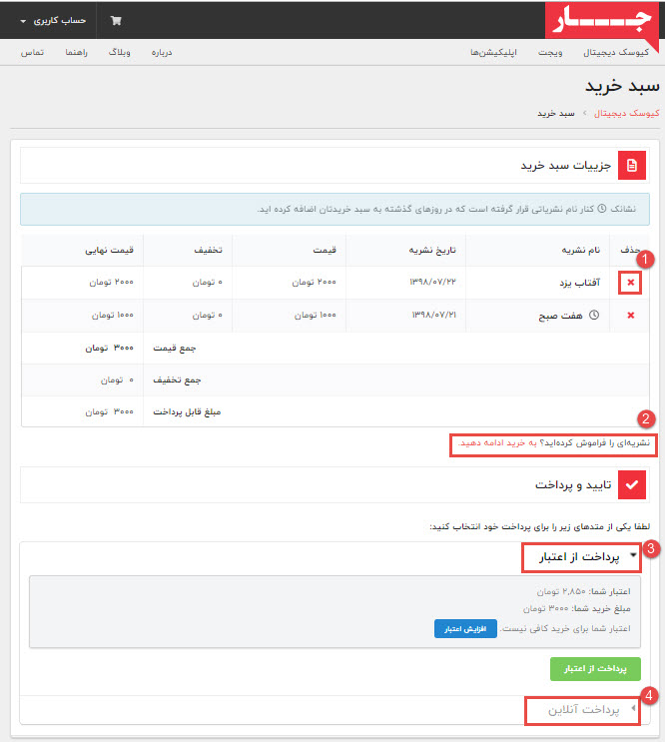Click the red document icon beside جزییات سبد خرید
The height and width of the screenshot is (742, 665).
[x=632, y=165]
